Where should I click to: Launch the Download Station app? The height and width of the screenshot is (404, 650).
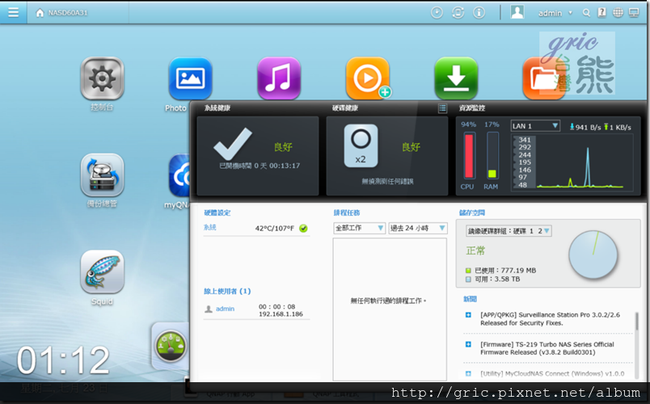click(x=456, y=78)
